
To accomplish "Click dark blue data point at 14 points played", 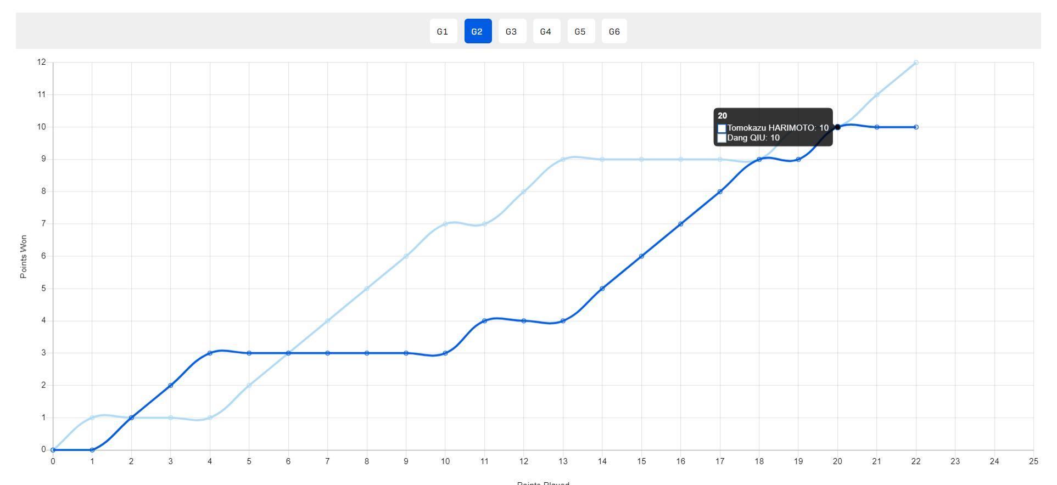I will [x=602, y=289].
